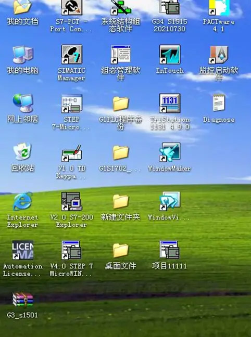Open G3_s1501 archive file
The width and height of the screenshot is (251, 337).
(x=22, y=300)
